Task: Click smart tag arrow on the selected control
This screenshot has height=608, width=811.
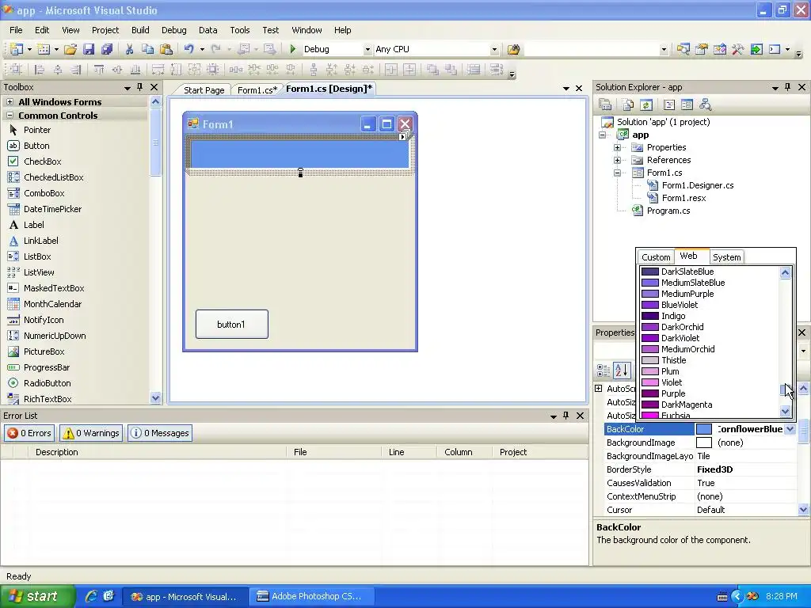Action: [x=403, y=136]
